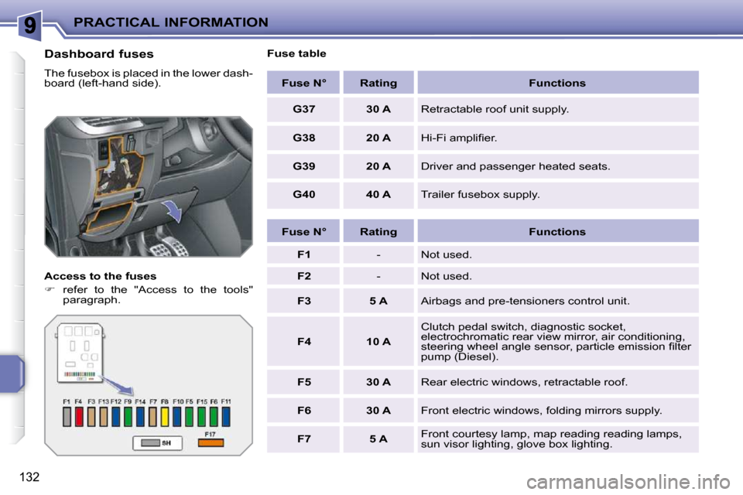Click the small fusebox outline drawing
Image resolution: width=743 pixels, height=495 pixels.
(x=80, y=353)
